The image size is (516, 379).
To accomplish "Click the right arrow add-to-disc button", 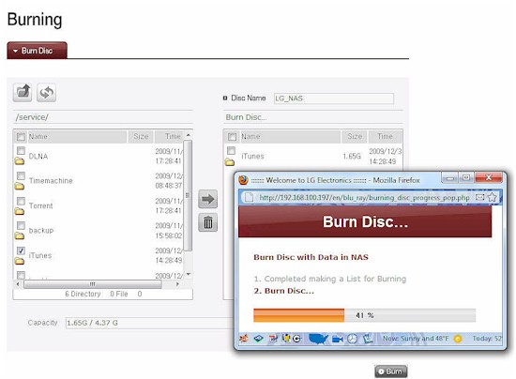I will click(207, 199).
